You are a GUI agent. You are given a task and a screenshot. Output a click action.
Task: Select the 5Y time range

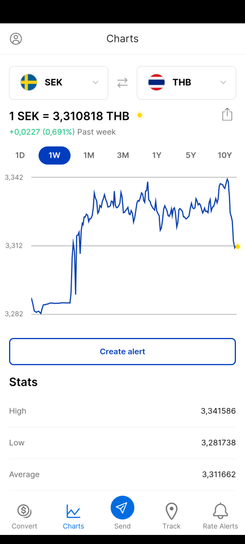click(191, 155)
